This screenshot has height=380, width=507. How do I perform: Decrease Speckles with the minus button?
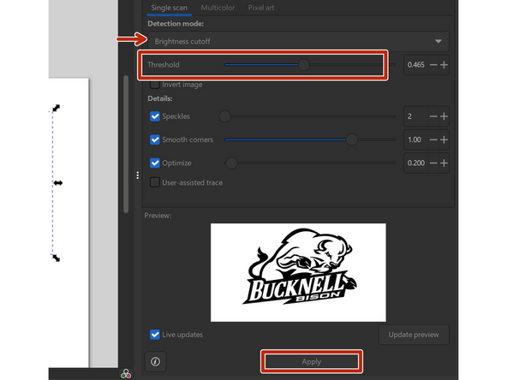433,116
